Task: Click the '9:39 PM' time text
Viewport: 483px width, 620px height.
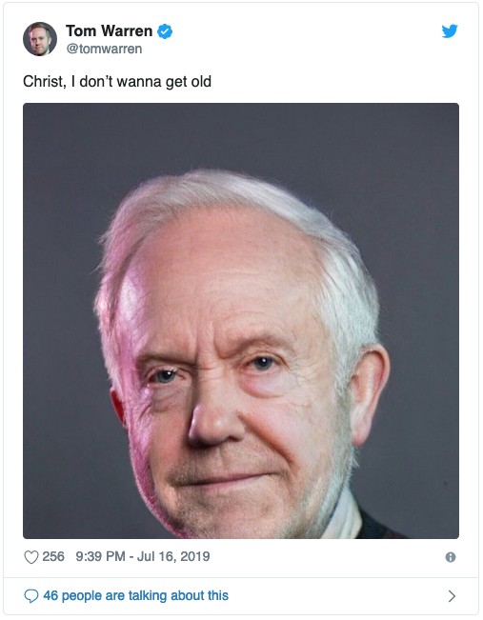Action: (100, 557)
